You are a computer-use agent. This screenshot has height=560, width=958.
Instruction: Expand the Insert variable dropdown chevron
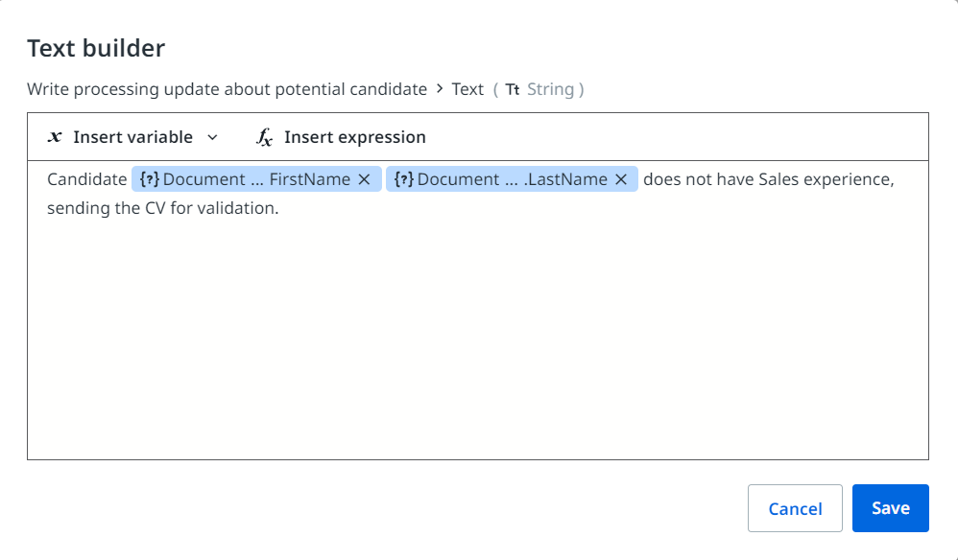[212, 138]
